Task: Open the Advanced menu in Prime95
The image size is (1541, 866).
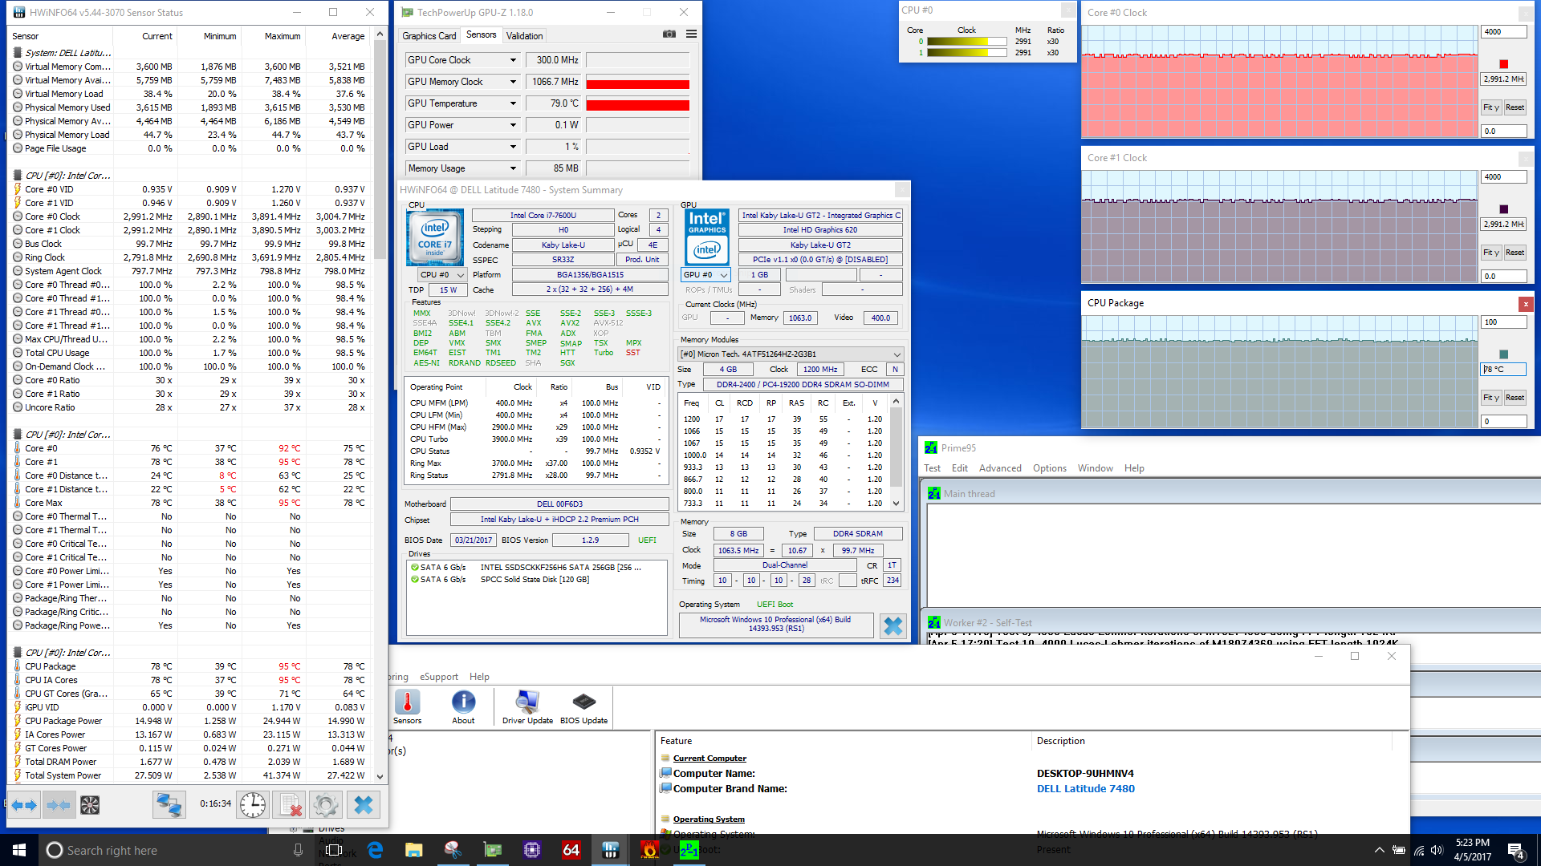Action: pos(999,468)
